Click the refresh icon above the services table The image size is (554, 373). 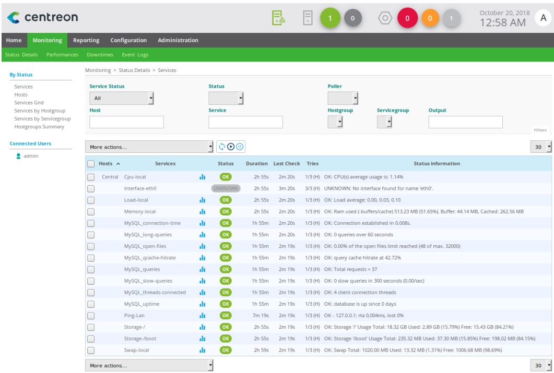pyautogui.click(x=221, y=147)
